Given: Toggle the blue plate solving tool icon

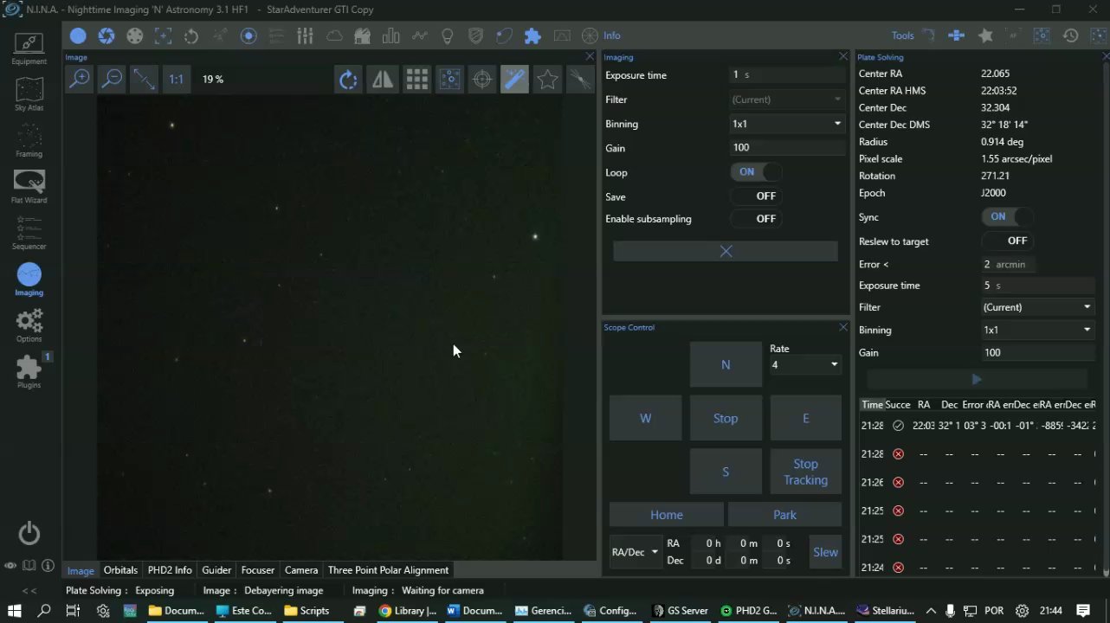Looking at the screenshot, I should pyautogui.click(x=1042, y=35).
